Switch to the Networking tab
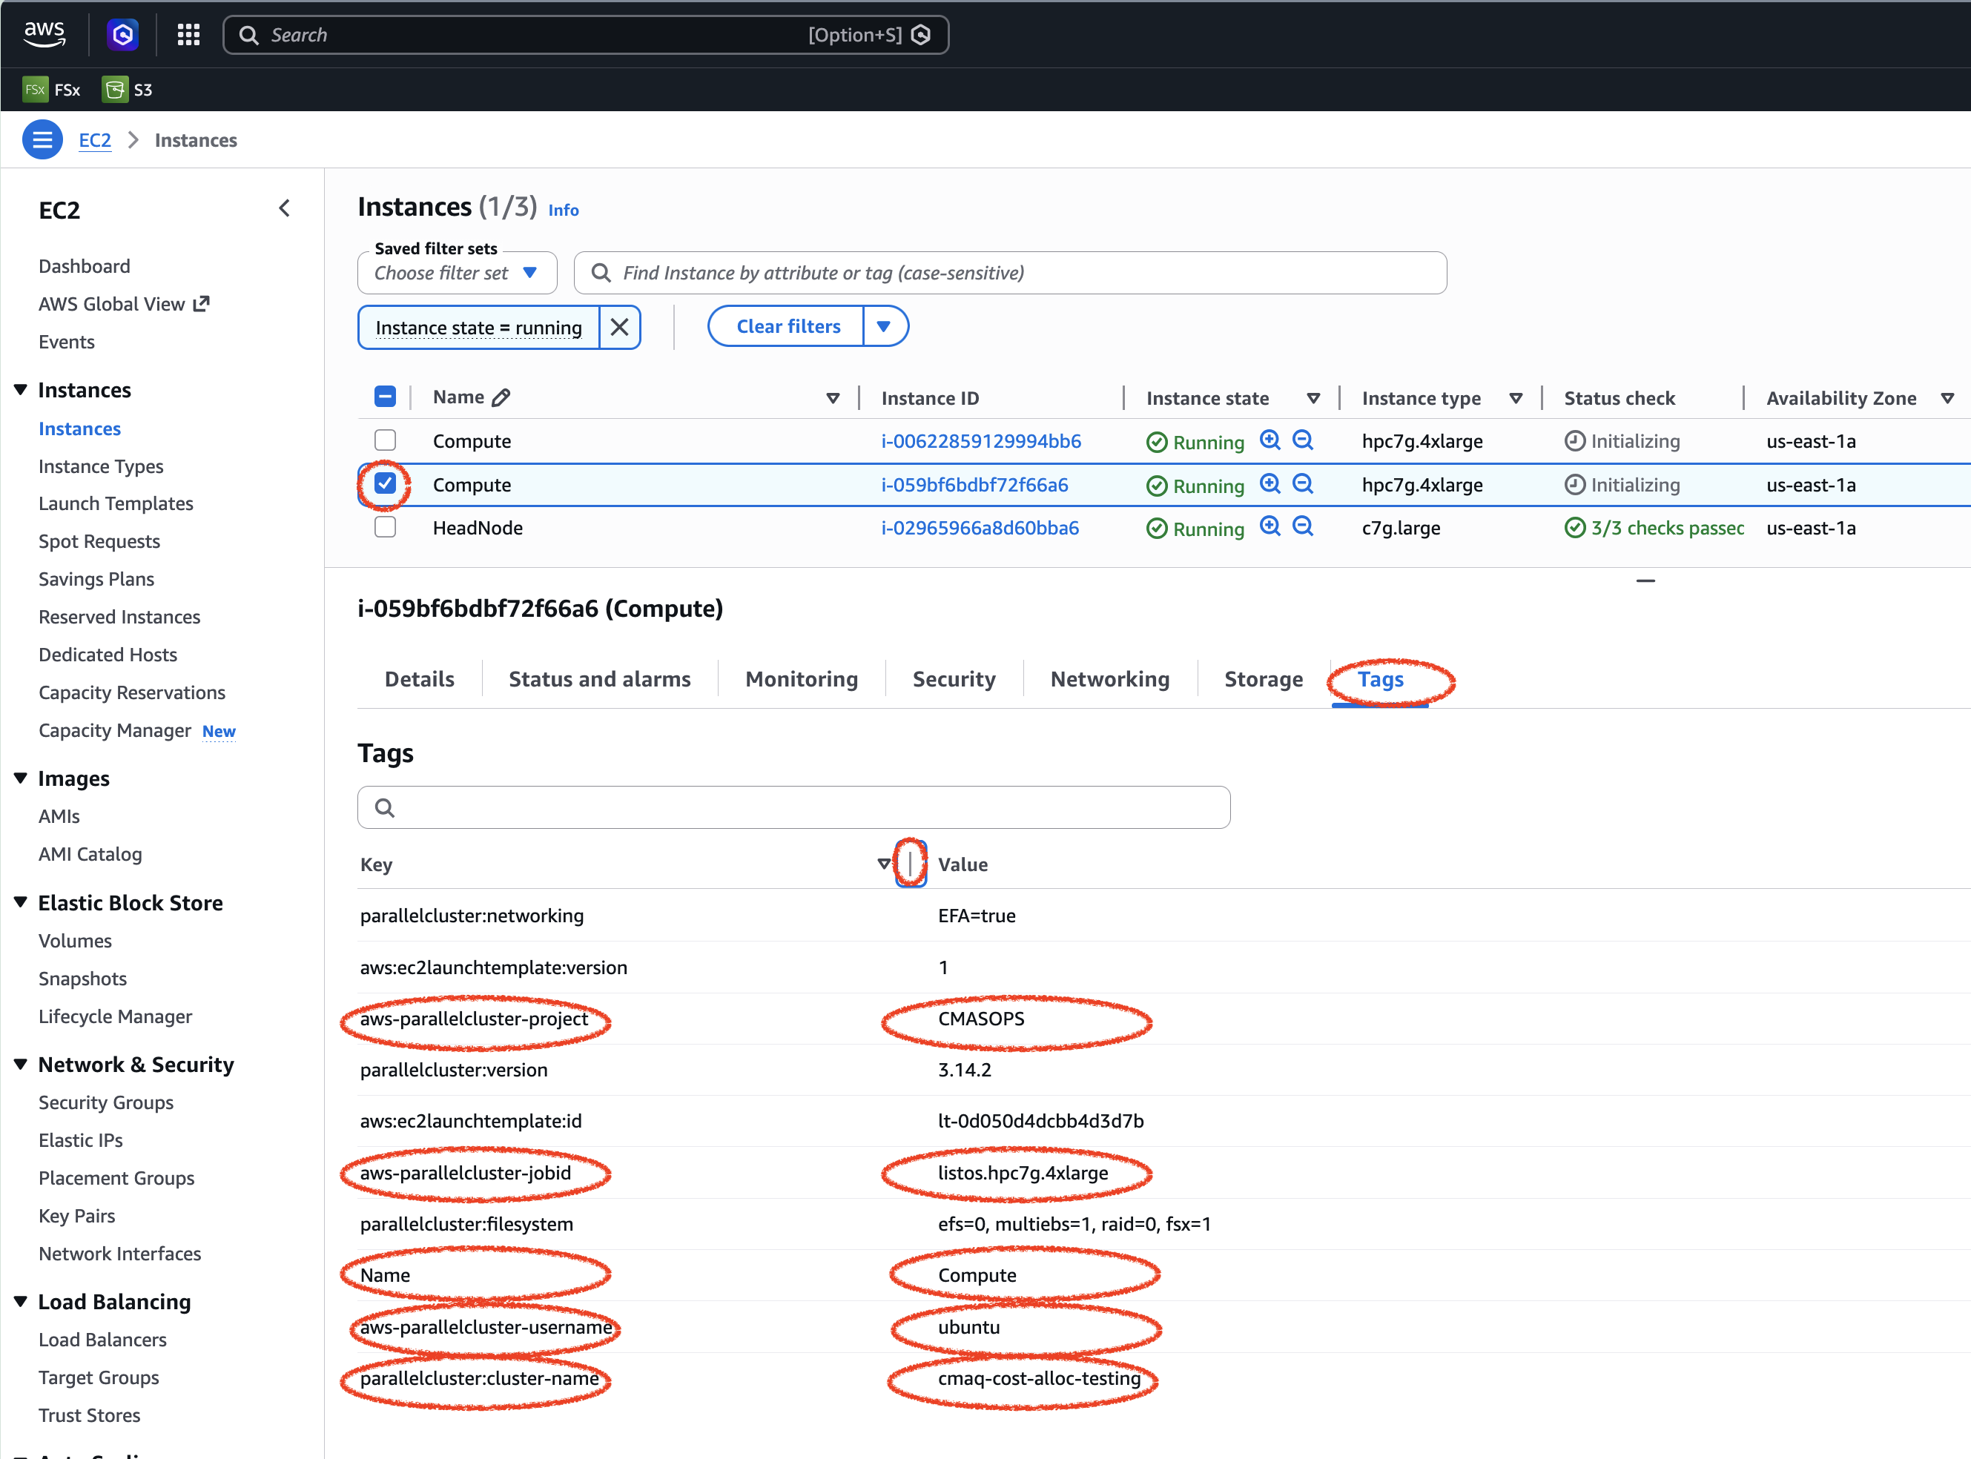Image resolution: width=1971 pixels, height=1459 pixels. tap(1109, 679)
